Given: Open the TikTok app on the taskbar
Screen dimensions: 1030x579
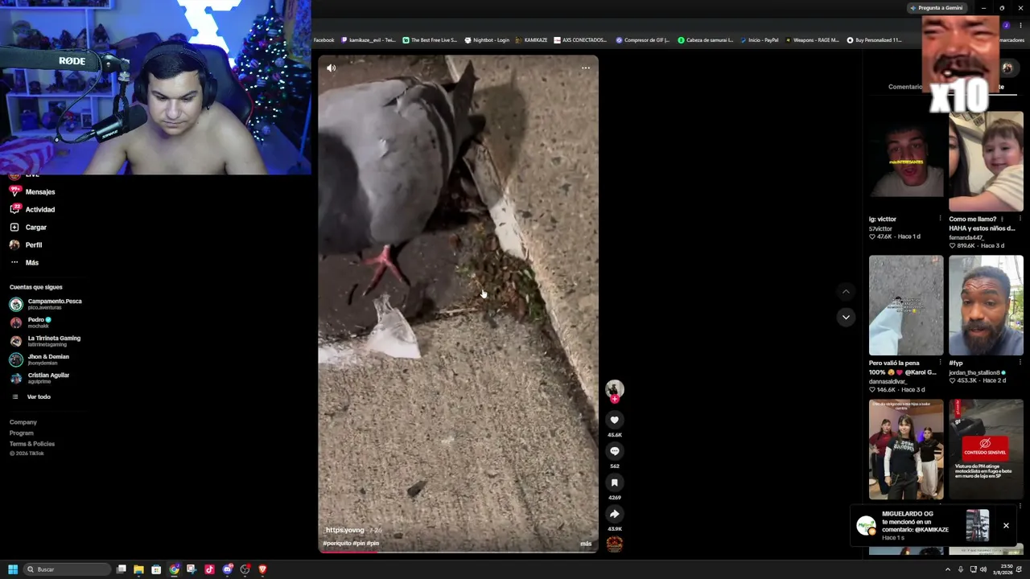Looking at the screenshot, I should pyautogui.click(x=209, y=569).
